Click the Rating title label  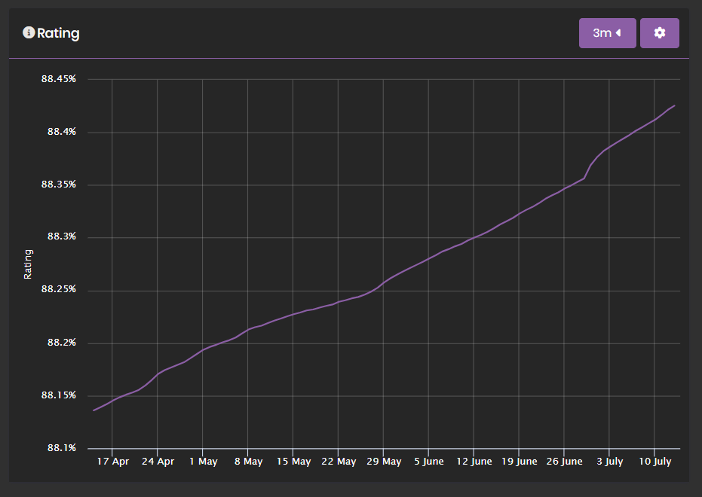60,33
